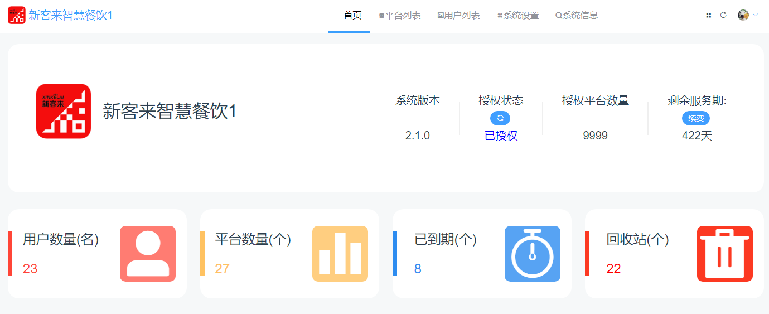
Task: Click the 续费 renew button
Action: tap(696, 118)
